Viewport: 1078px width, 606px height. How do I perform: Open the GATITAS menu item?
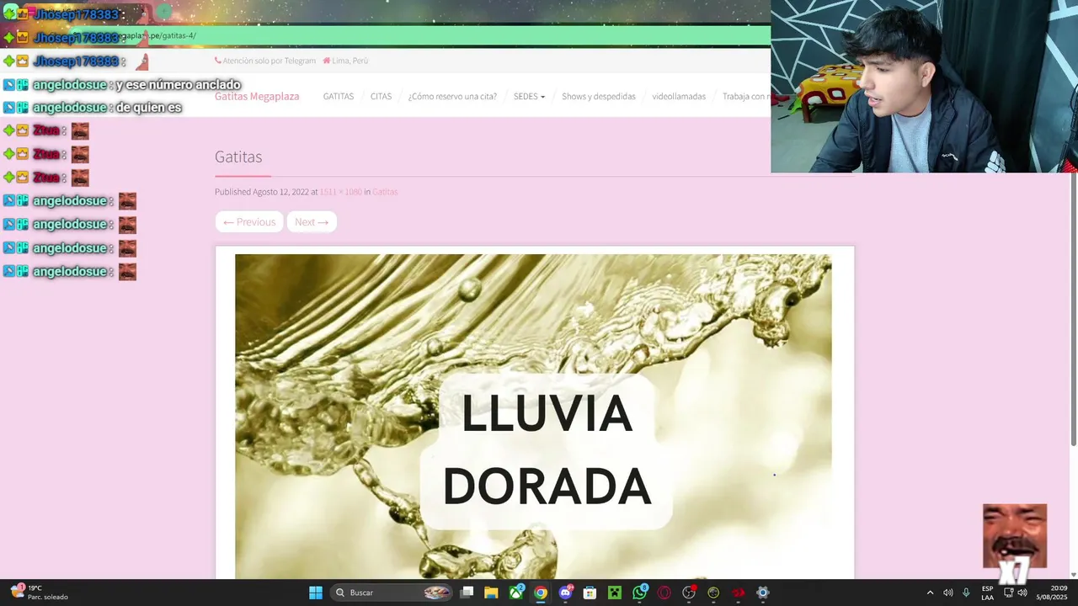(339, 96)
